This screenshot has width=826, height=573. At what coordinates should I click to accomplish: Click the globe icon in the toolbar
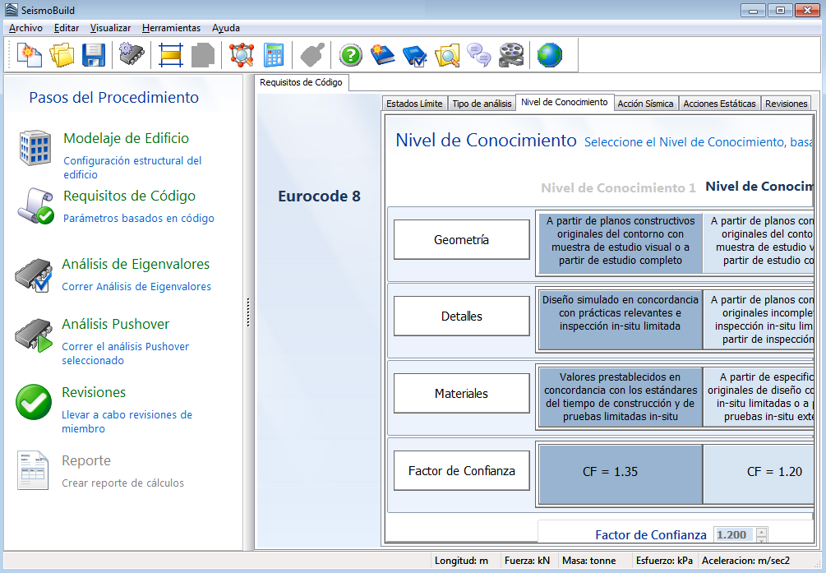pos(550,55)
